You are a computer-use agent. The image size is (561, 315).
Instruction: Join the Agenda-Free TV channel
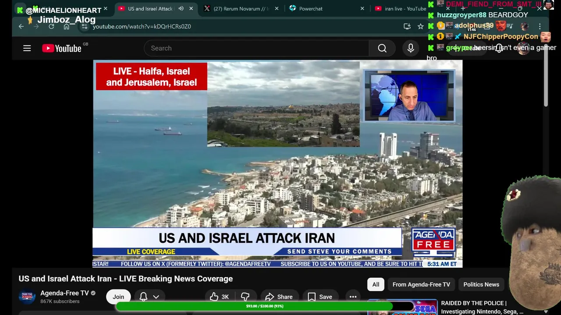(118, 297)
